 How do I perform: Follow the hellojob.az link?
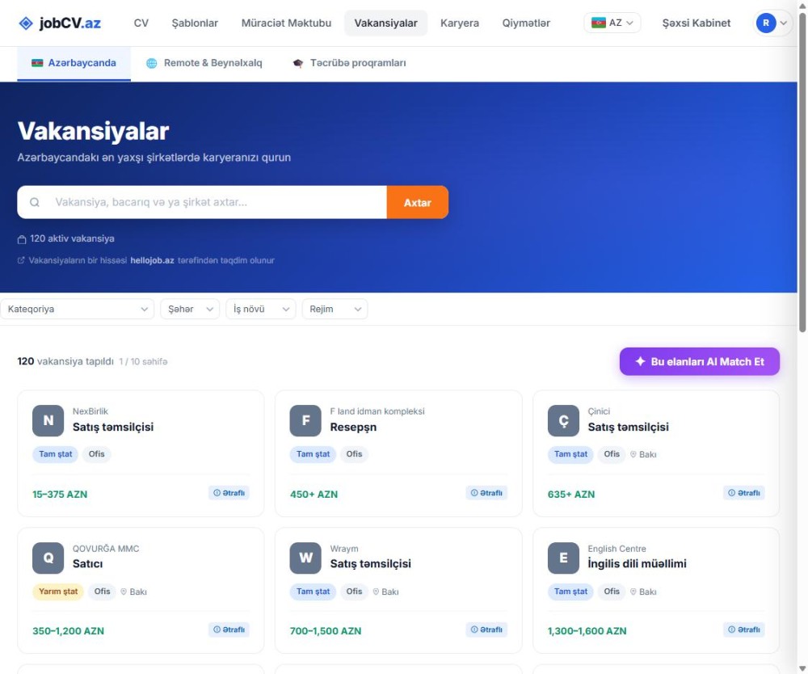click(152, 261)
